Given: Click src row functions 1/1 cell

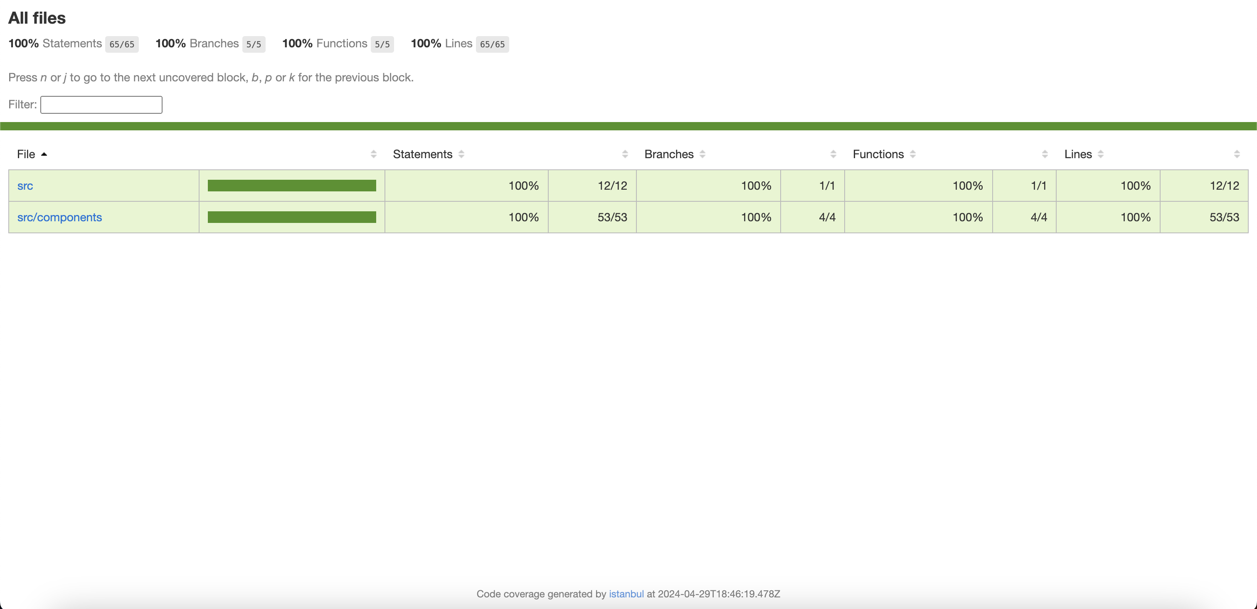Looking at the screenshot, I should click(1024, 186).
